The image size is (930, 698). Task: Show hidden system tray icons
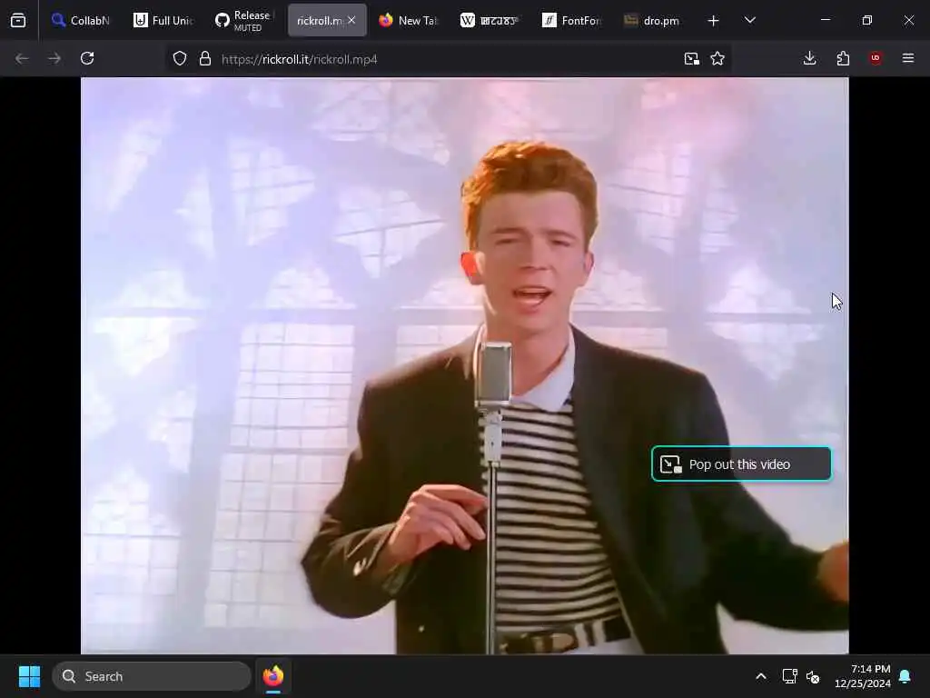[761, 676]
